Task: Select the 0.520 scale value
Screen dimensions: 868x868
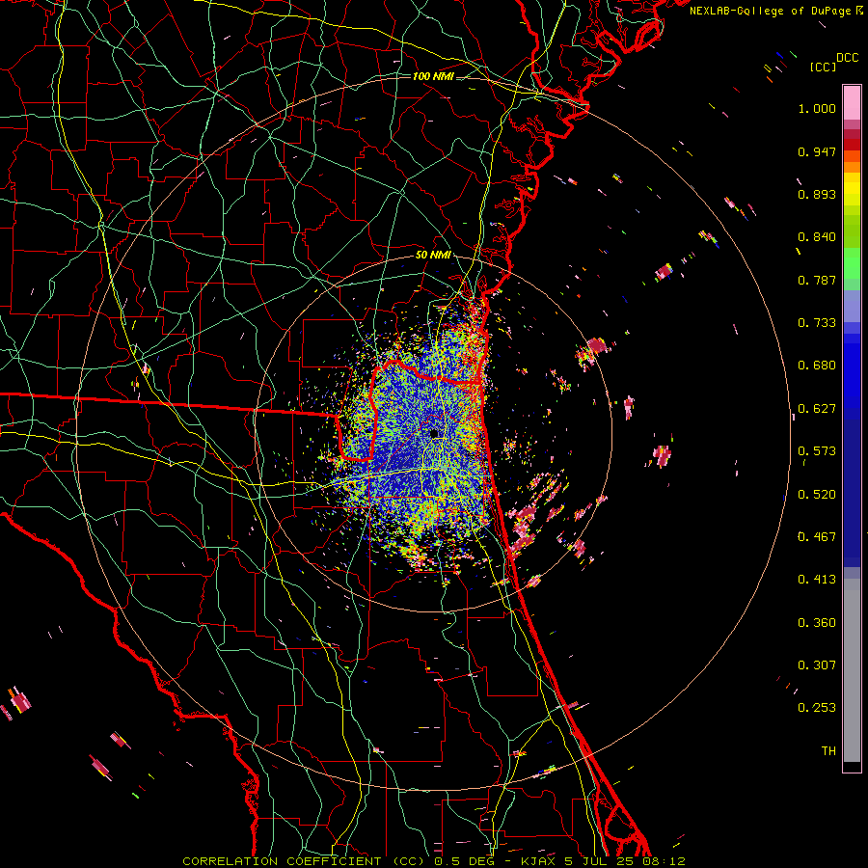Action: (817, 495)
